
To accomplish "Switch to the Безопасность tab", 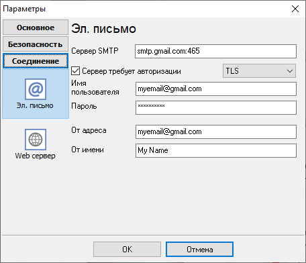I will pos(36,44).
